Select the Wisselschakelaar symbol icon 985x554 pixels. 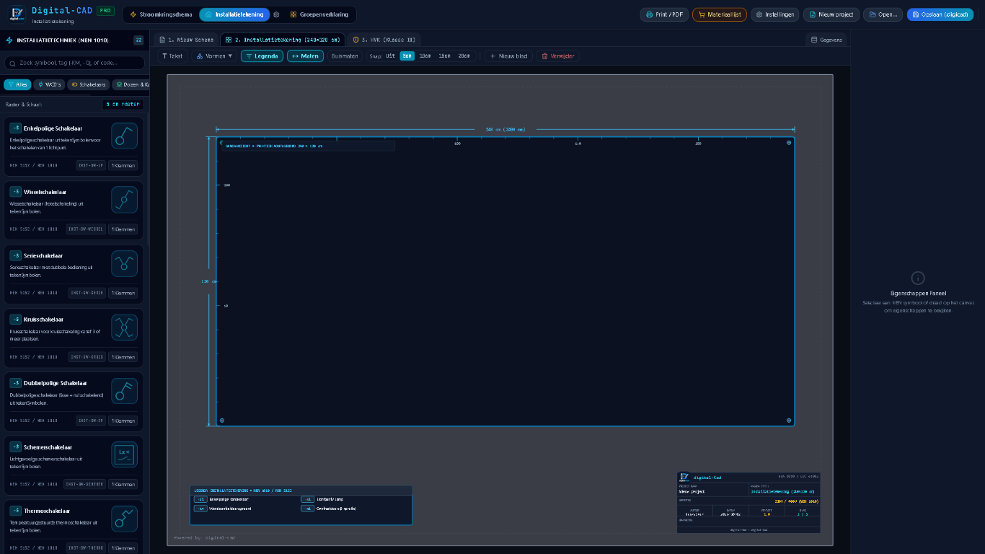point(124,199)
